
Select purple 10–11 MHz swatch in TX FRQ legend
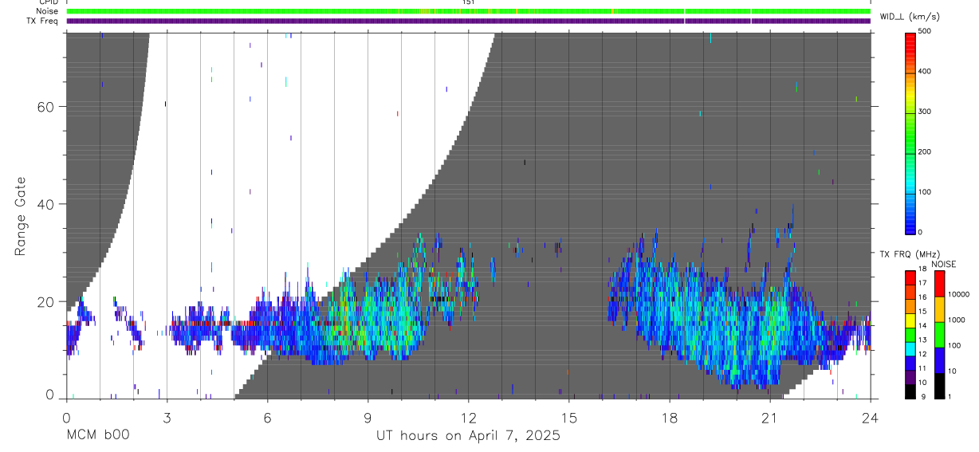pos(911,377)
